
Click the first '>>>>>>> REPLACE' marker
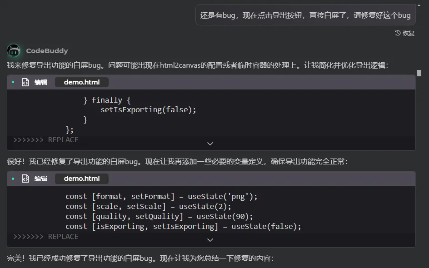pos(46,140)
